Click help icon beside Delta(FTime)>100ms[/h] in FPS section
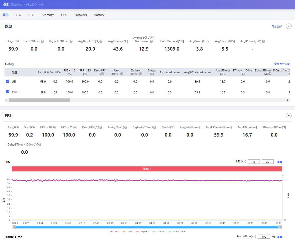 (40, 144)
